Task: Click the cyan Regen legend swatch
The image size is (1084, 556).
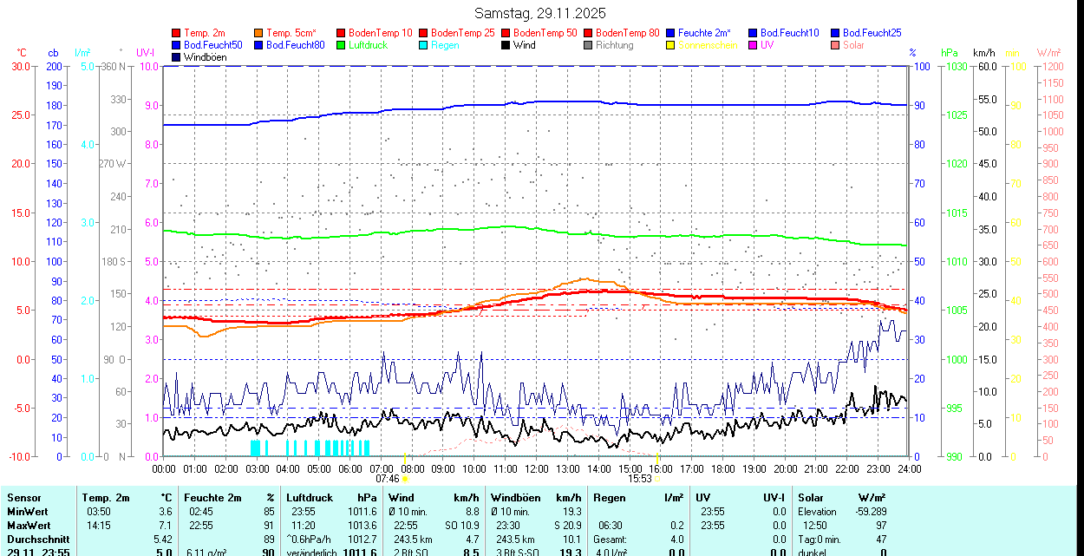Action: (424, 45)
